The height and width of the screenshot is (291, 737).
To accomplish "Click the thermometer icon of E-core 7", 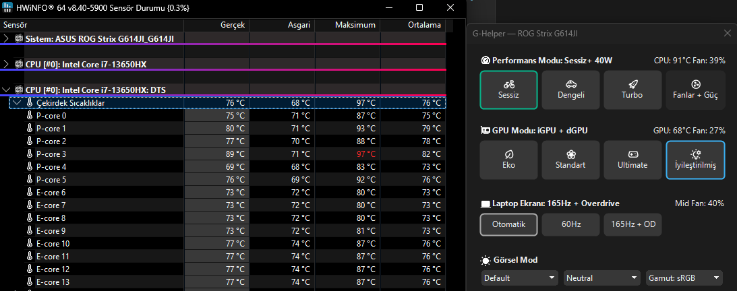I will [x=30, y=205].
